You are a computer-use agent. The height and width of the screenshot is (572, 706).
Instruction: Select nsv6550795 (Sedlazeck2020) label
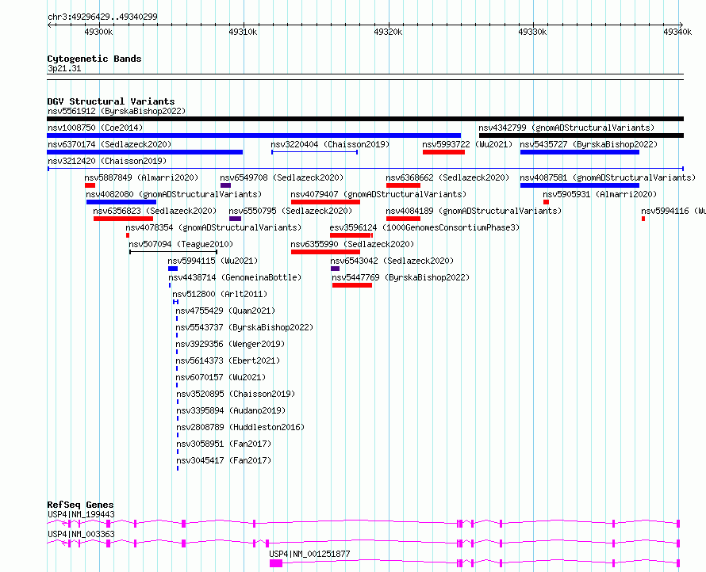pyautogui.click(x=290, y=211)
